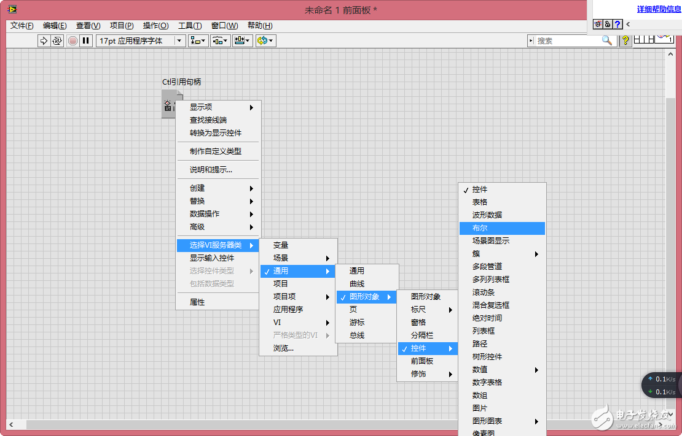
Task: Select the 树形控件 class
Action: pos(502,357)
